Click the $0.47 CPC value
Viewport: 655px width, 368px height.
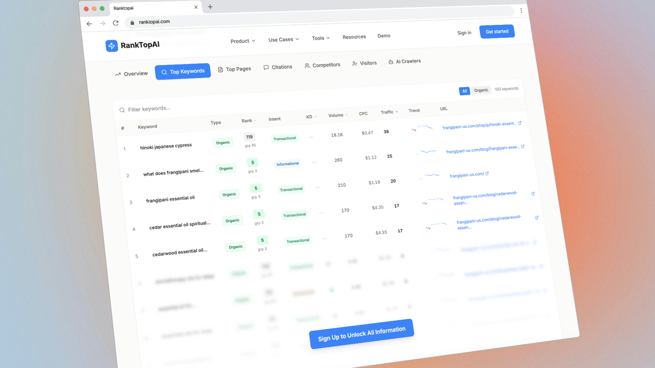pyautogui.click(x=367, y=133)
